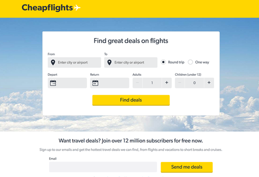The image size is (259, 177).
Task: Click location pin in From field
Action: [x=53, y=63]
